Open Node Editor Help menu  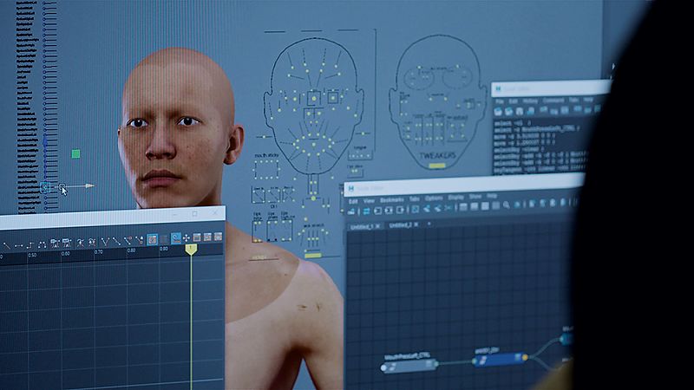[x=492, y=196]
